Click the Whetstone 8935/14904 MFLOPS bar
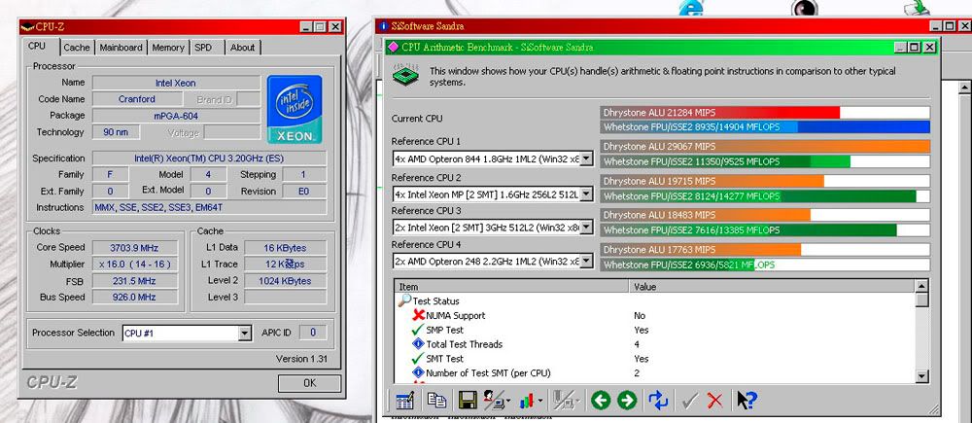Screen dimensions: 972x423 pos(765,127)
